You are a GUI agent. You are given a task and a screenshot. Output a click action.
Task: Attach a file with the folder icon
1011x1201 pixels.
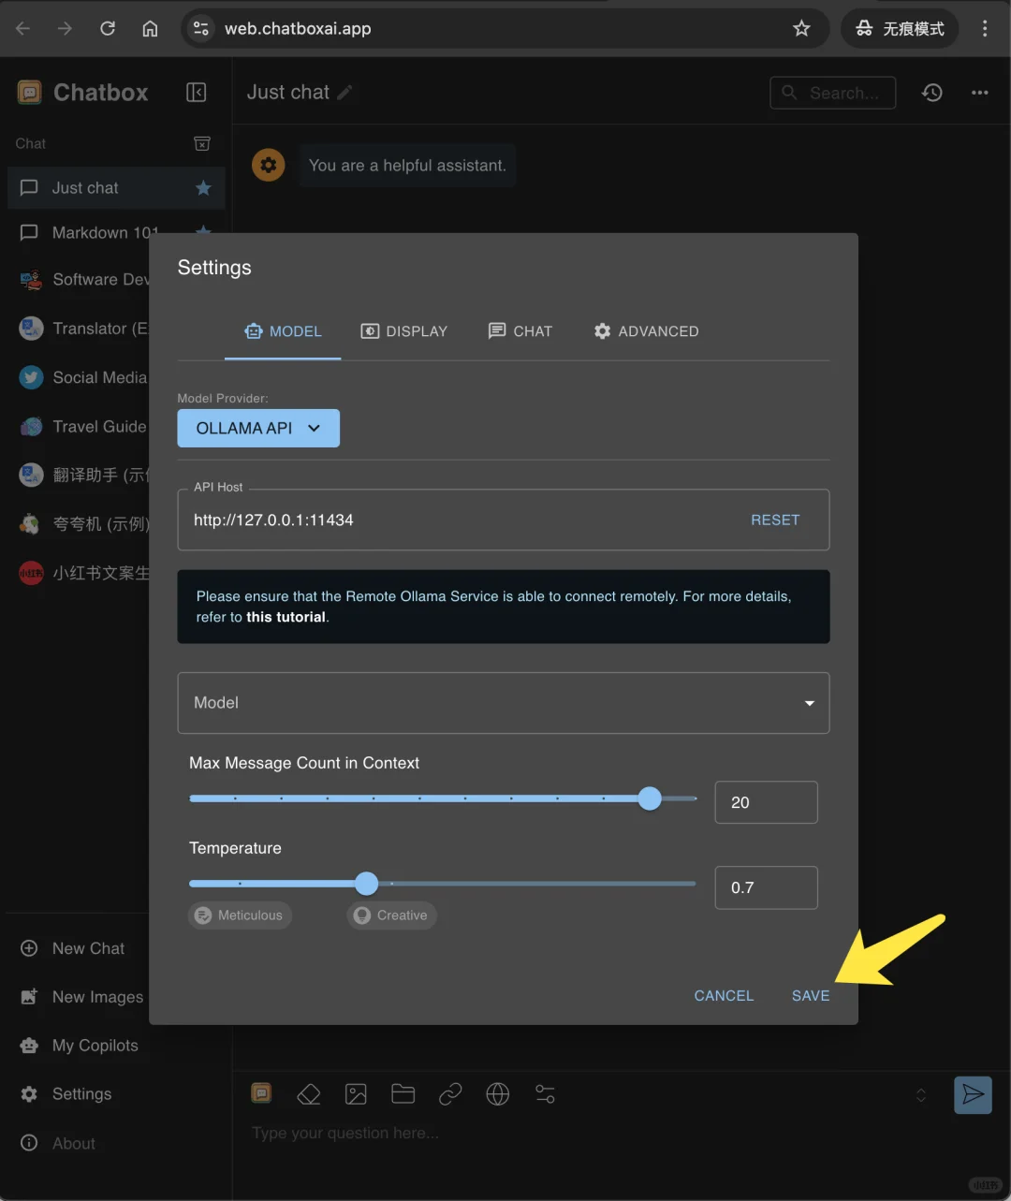[403, 1094]
